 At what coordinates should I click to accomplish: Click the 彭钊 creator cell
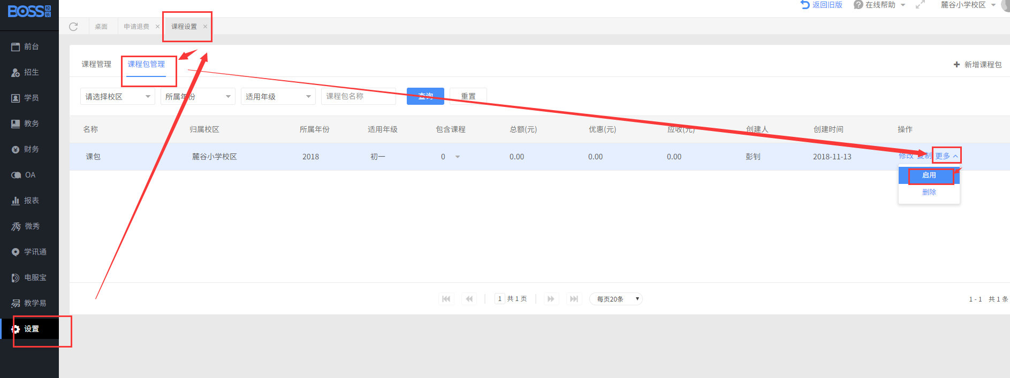coord(753,157)
